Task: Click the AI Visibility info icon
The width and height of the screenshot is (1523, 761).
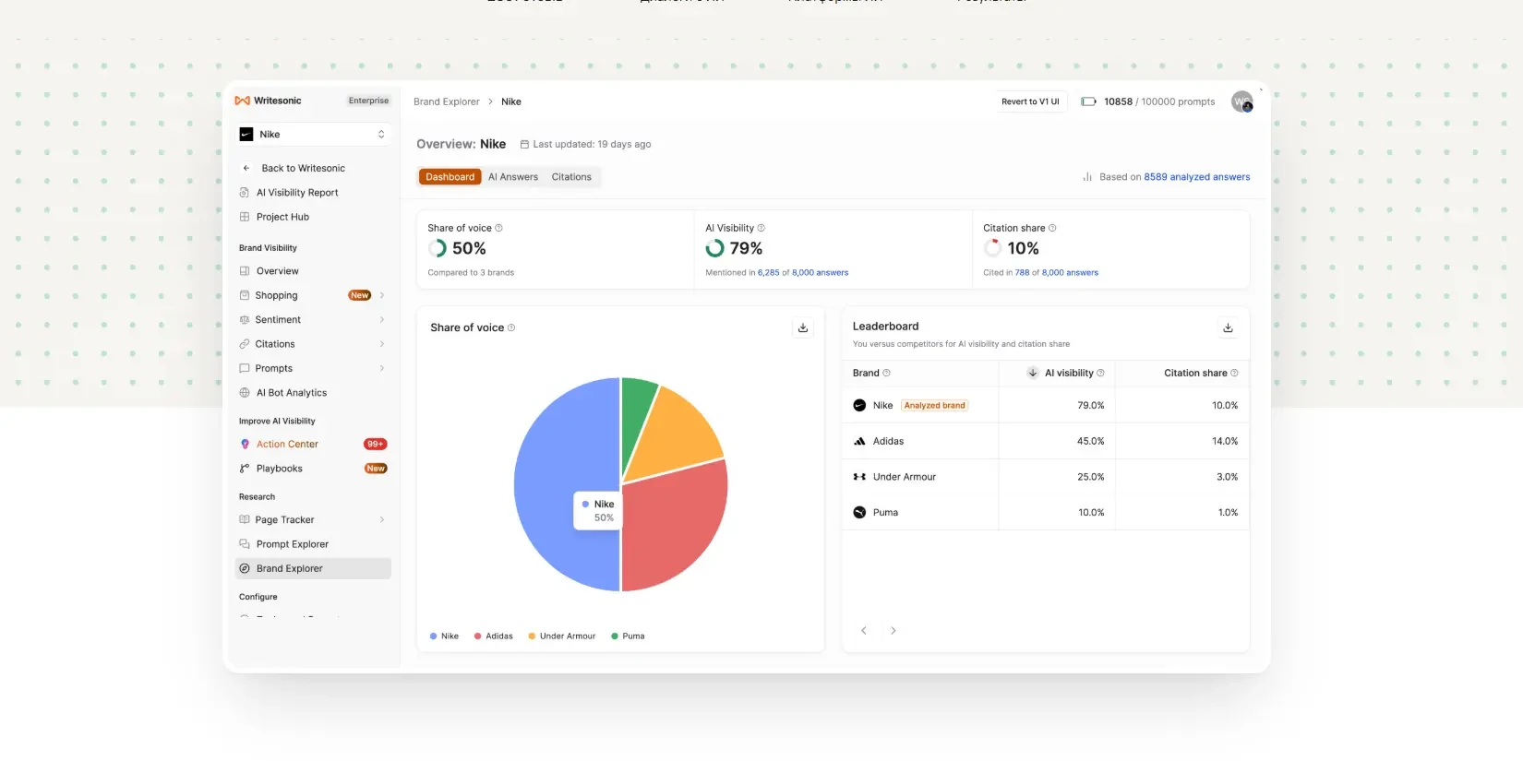Action: point(761,228)
